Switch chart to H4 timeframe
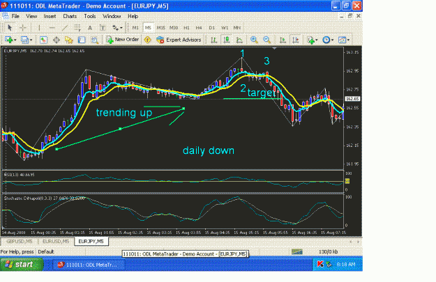The height and width of the screenshot is (282, 436). pos(199,27)
